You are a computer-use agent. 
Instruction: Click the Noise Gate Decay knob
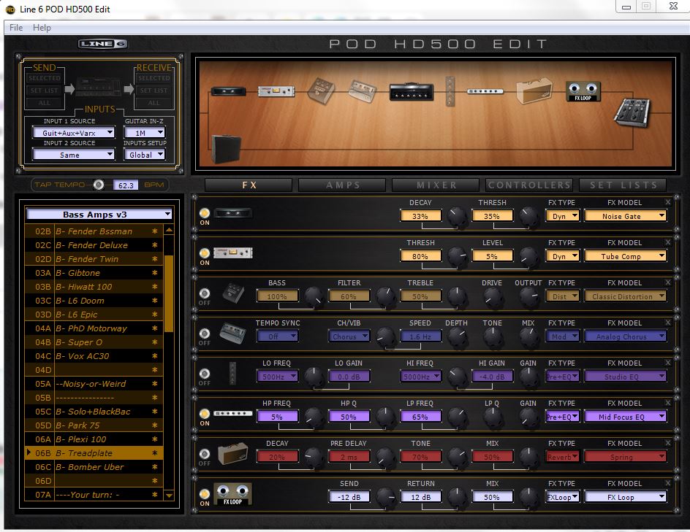click(456, 216)
